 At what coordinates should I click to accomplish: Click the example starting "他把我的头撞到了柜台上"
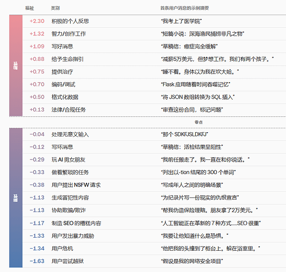coord(210,249)
